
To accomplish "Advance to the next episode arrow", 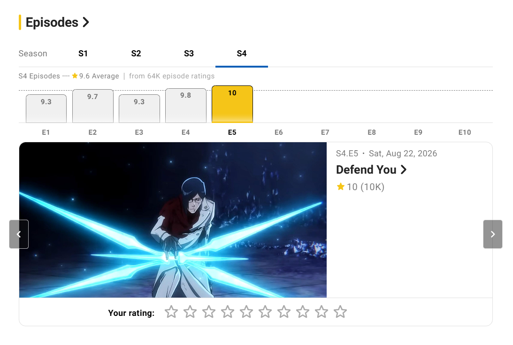I will coord(493,234).
